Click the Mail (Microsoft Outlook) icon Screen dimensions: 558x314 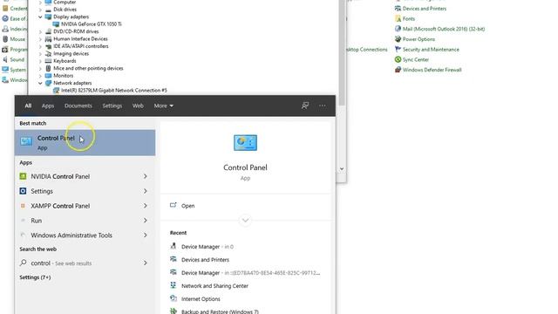pos(398,29)
